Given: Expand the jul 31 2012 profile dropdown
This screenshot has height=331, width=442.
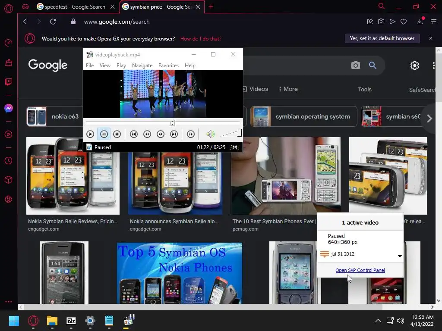Looking at the screenshot, I should pyautogui.click(x=399, y=256).
